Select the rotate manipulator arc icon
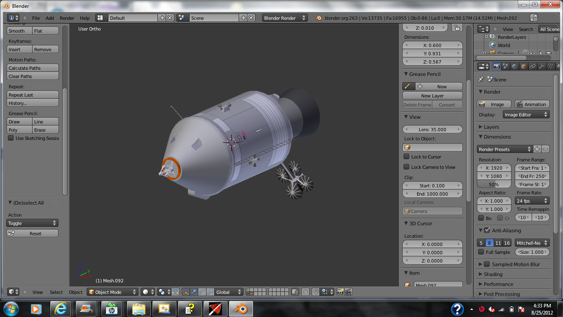Image resolution: width=563 pixels, height=317 pixels. 202,292
